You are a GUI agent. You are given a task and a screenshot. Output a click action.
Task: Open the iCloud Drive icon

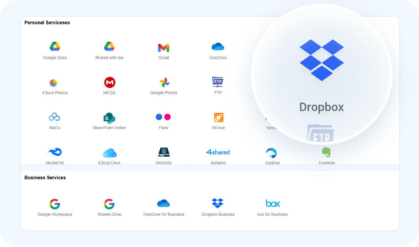pos(110,153)
